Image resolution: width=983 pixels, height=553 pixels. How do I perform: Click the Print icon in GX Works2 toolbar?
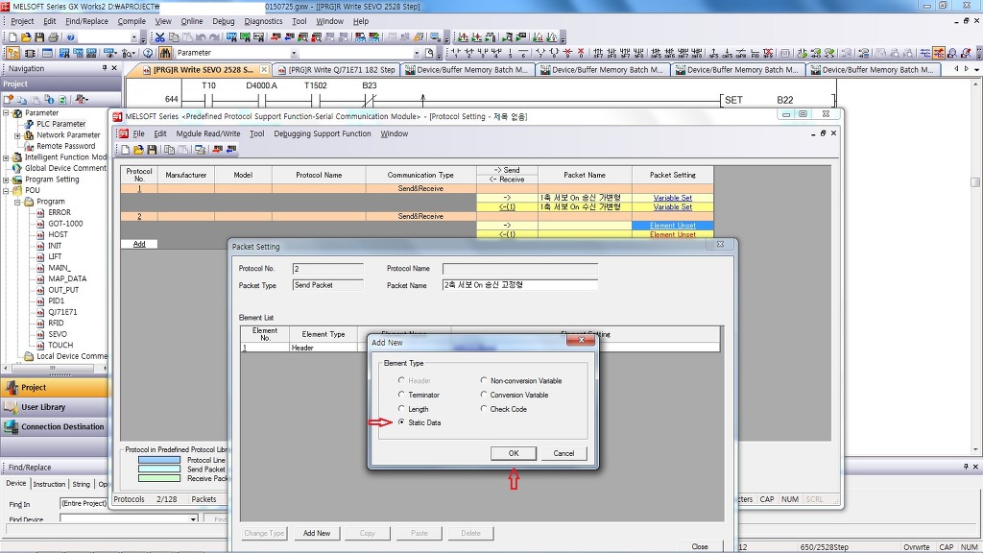[x=53, y=37]
